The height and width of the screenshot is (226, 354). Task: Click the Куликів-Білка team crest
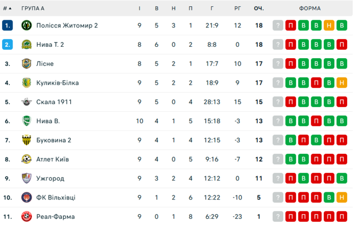click(x=27, y=83)
